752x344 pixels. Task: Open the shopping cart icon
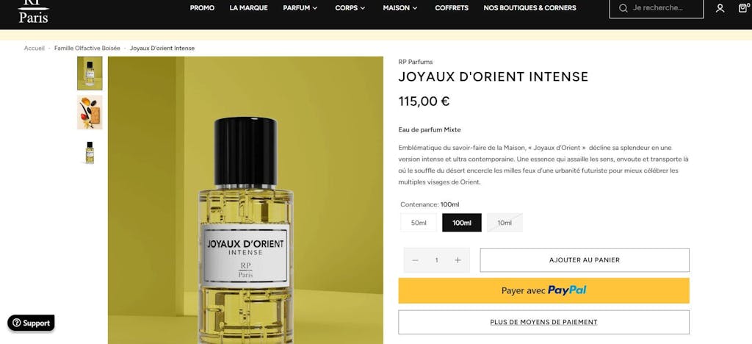(743, 8)
